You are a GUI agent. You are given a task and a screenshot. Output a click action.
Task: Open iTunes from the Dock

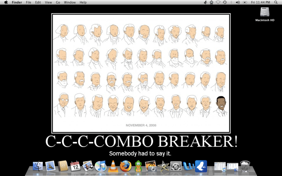(101, 166)
